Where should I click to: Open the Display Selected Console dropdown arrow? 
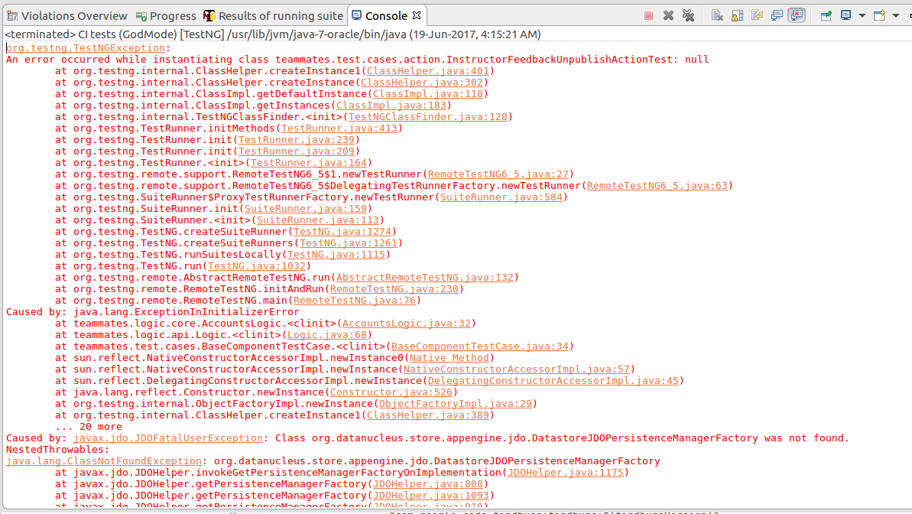click(x=862, y=16)
